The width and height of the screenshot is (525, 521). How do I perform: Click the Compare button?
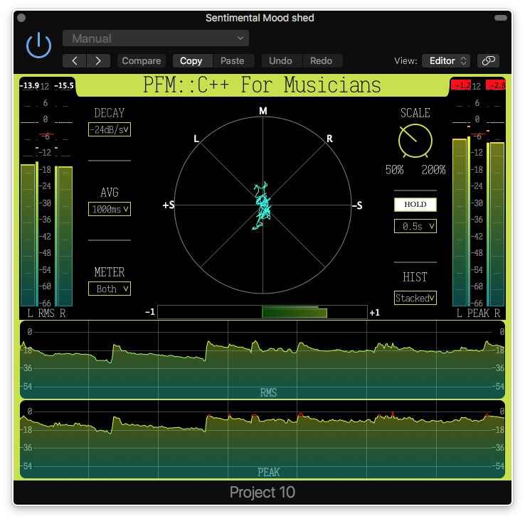point(142,60)
